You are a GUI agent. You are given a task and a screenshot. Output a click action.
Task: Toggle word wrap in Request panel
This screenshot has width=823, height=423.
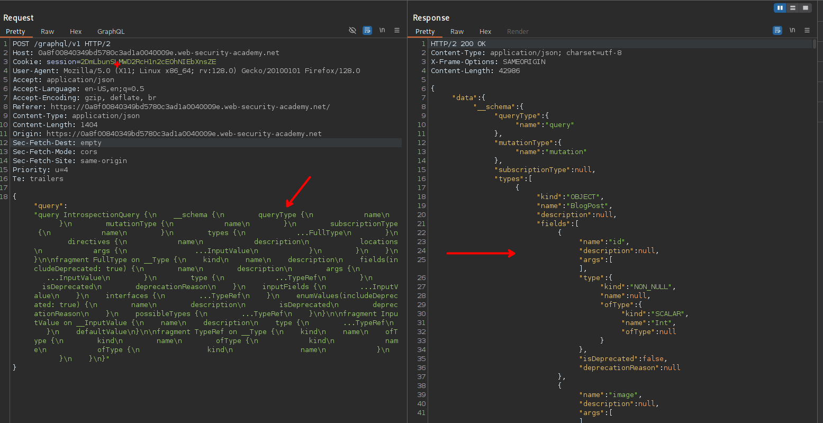(x=367, y=31)
